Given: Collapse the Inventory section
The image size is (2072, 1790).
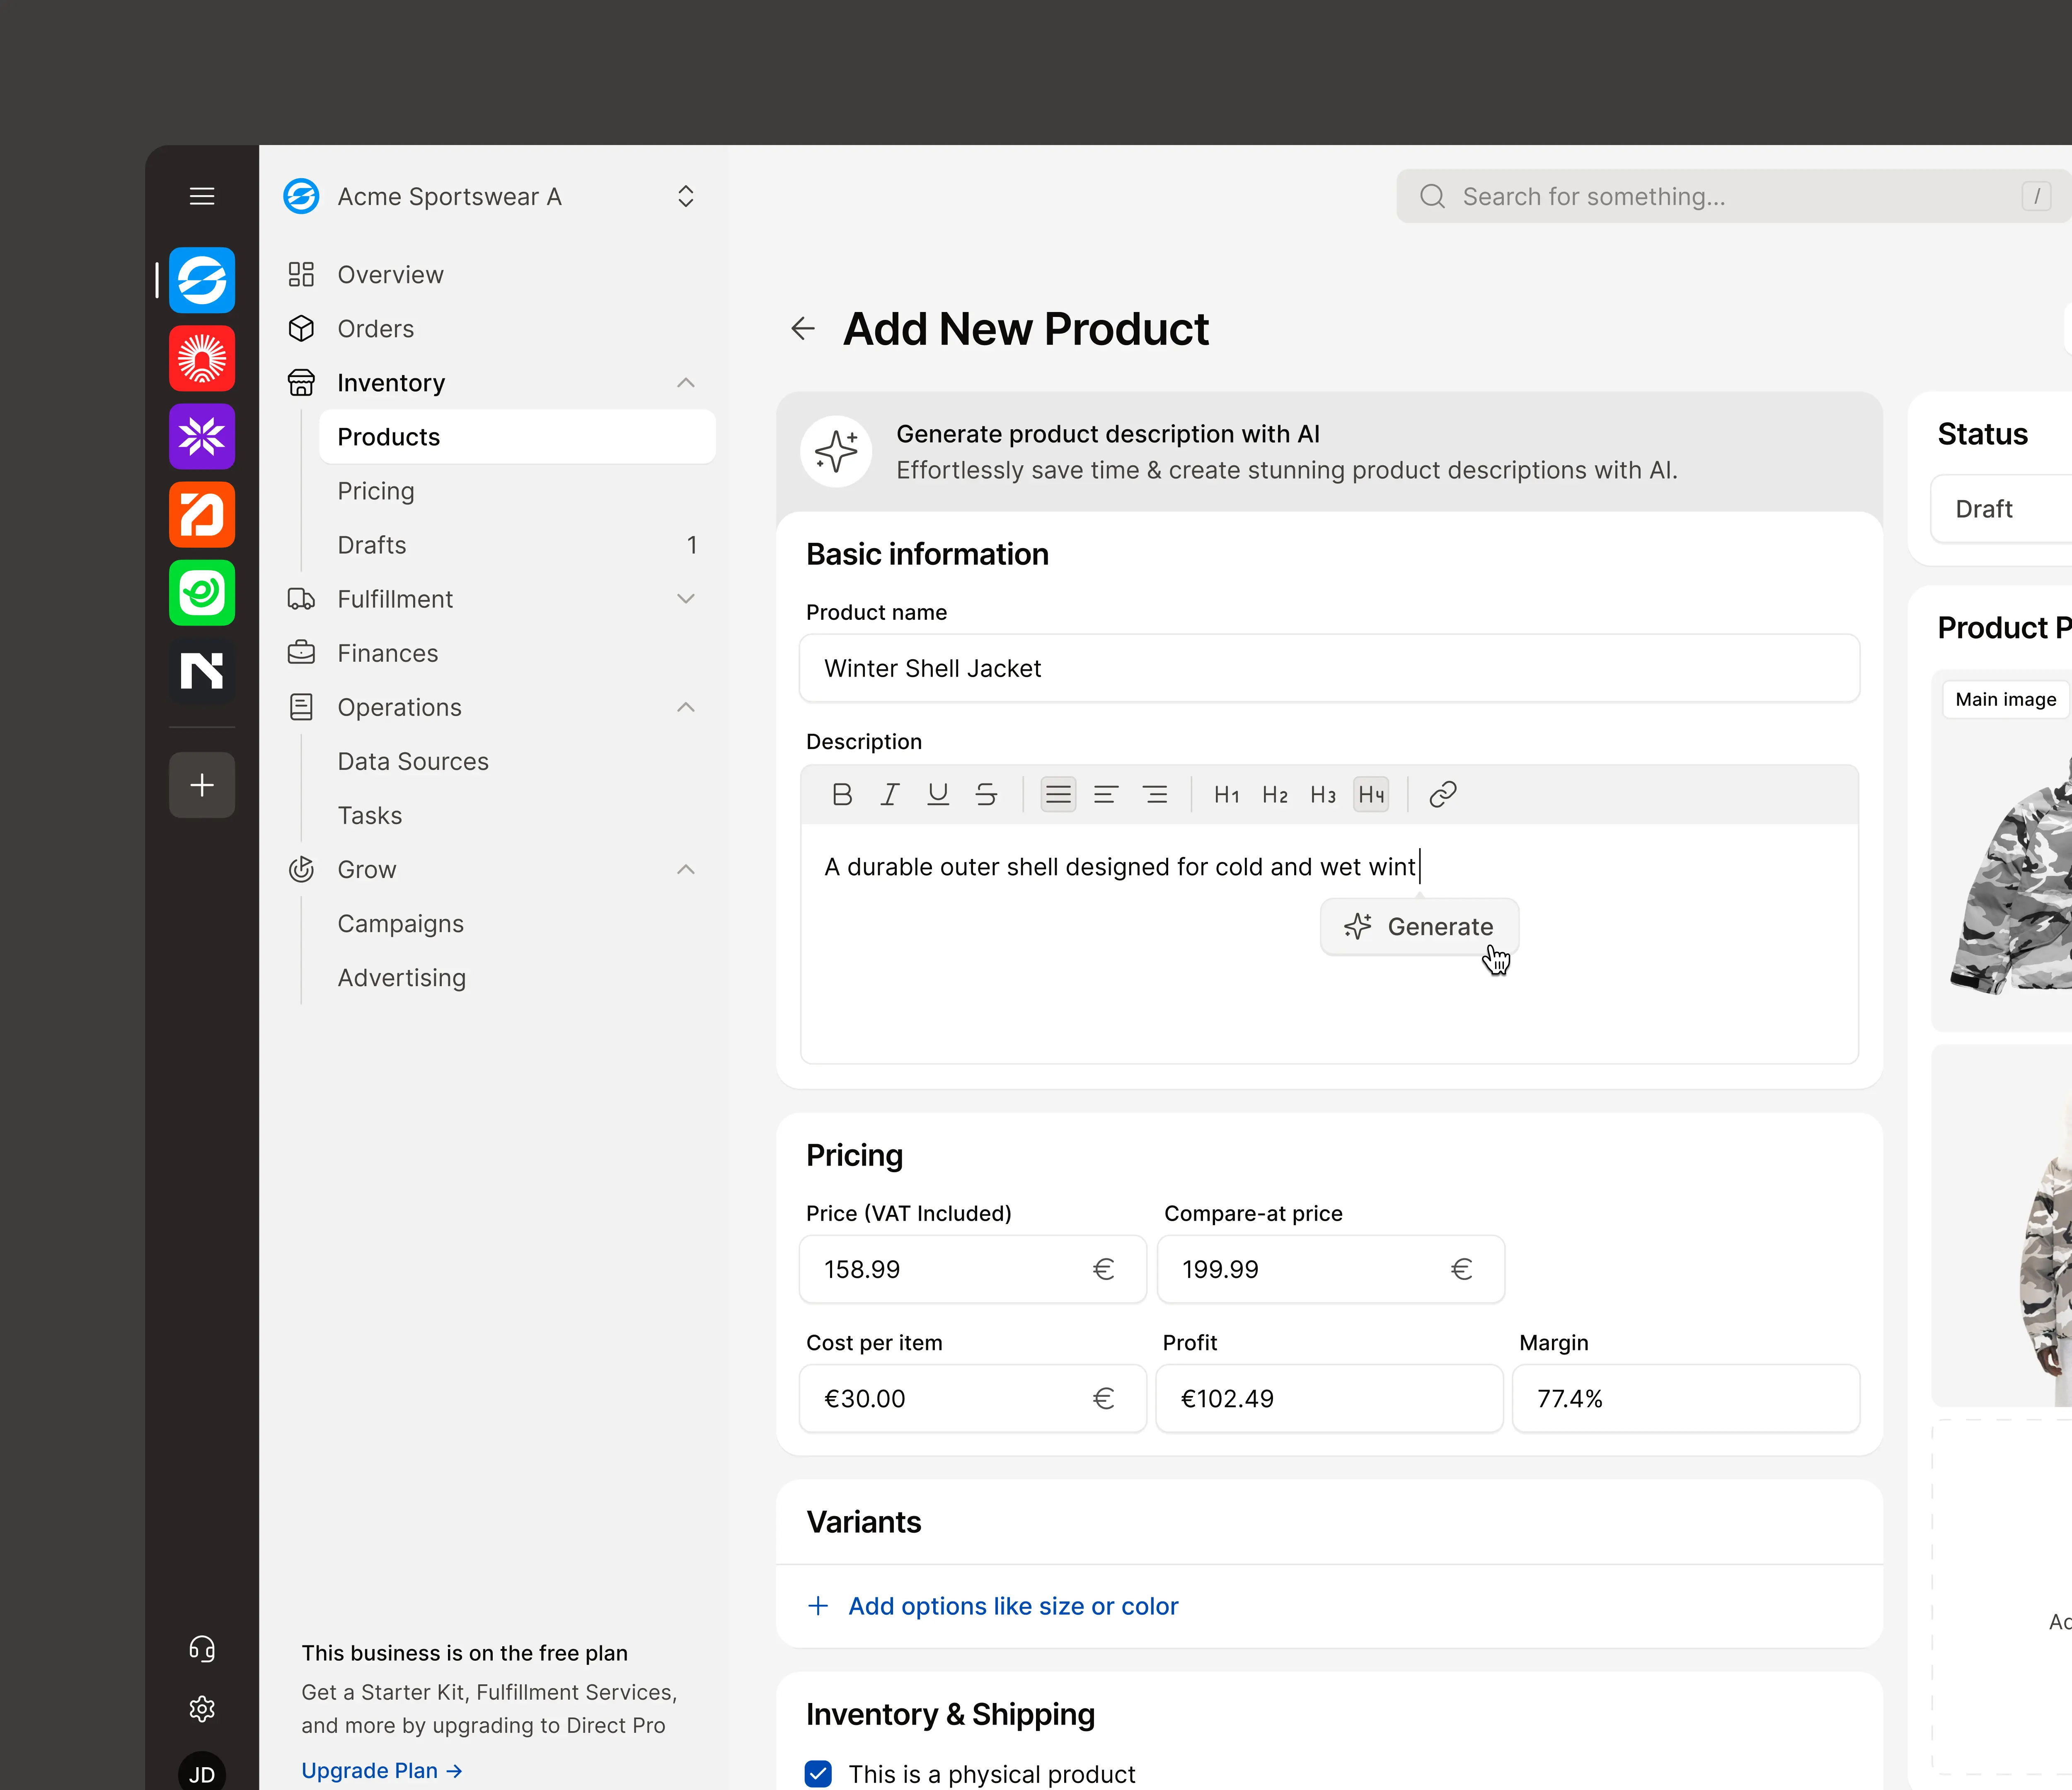Looking at the screenshot, I should tap(685, 383).
